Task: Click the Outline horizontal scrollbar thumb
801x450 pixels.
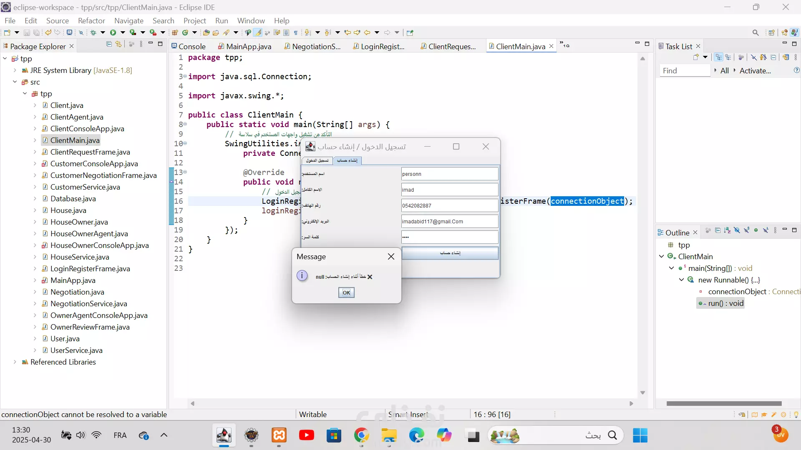Action: coord(724,403)
